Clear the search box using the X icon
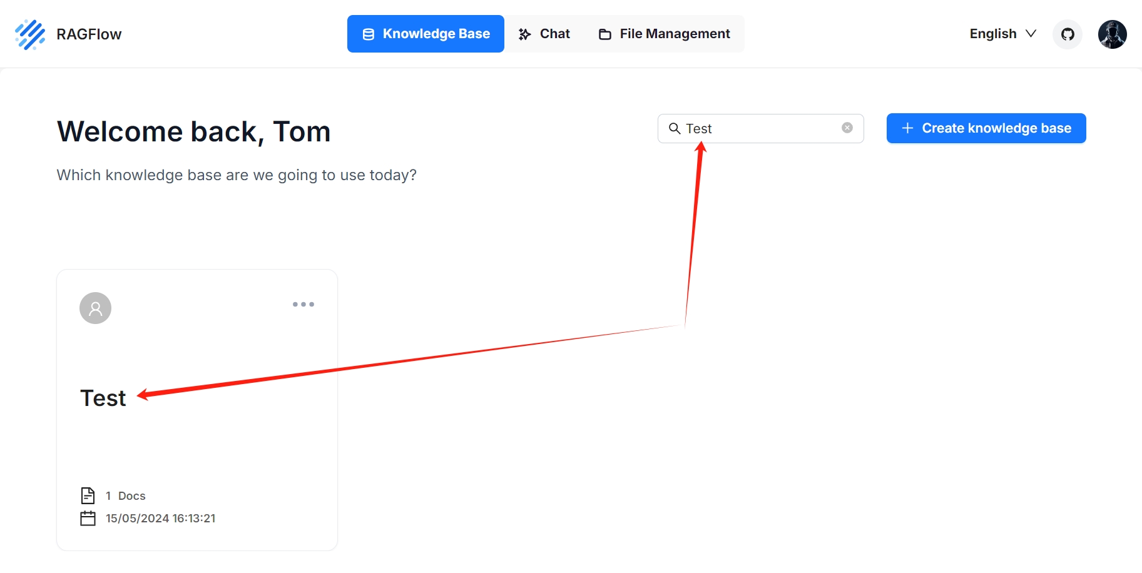The image size is (1142, 573). click(847, 128)
